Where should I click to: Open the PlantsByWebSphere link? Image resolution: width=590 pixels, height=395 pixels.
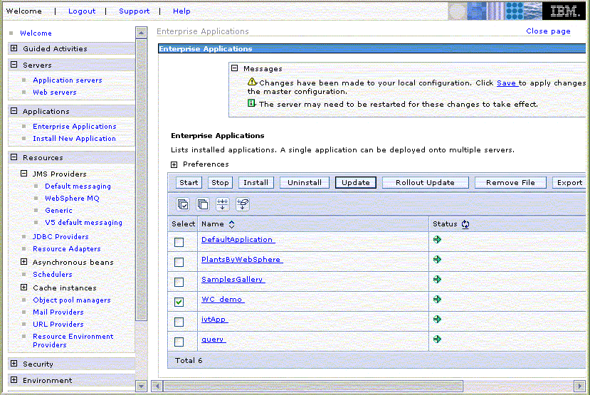click(x=241, y=260)
